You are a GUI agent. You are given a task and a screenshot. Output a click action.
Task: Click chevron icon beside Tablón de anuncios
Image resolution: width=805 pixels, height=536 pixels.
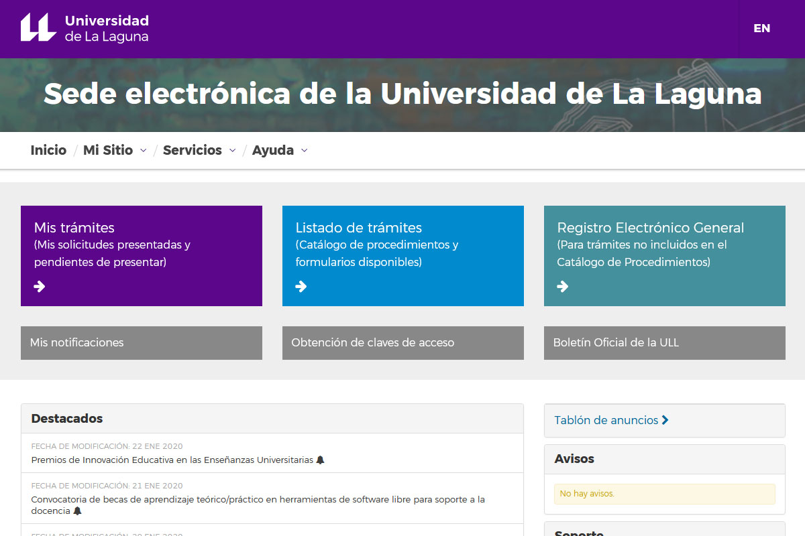[665, 420]
